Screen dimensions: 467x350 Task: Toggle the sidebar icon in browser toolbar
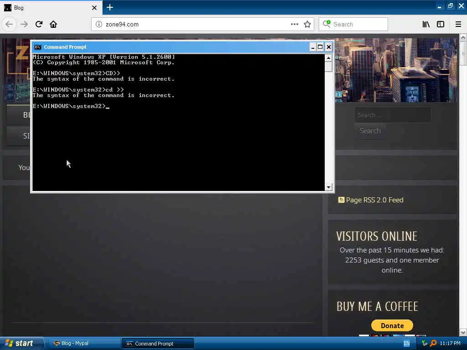[441, 24]
